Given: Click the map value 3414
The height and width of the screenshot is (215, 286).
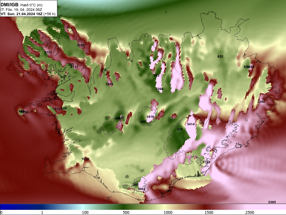Looking at the screenshot, I should pos(191,124).
